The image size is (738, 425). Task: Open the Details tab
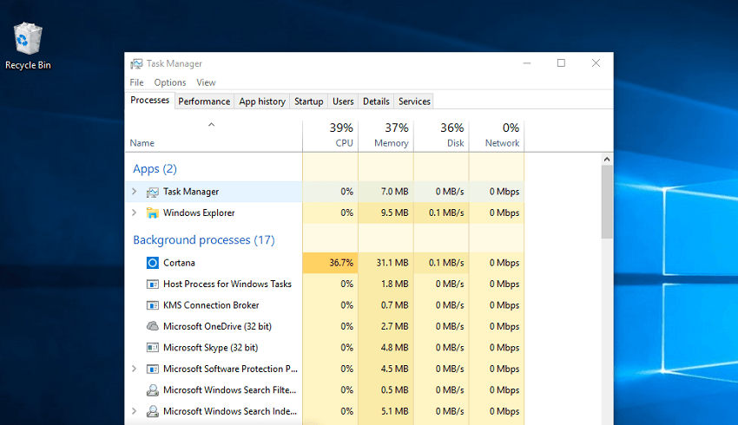click(376, 101)
